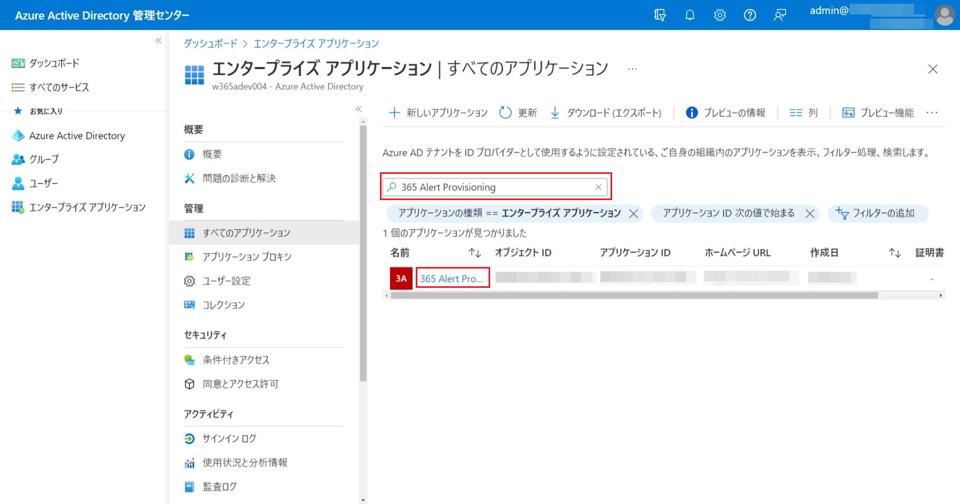Clear the search box text

coord(598,187)
